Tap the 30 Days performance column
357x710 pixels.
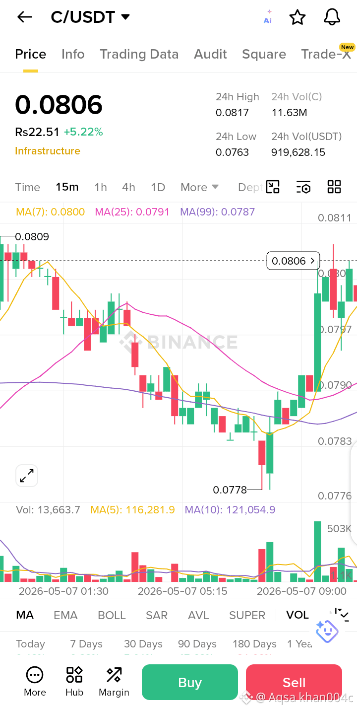(143, 644)
